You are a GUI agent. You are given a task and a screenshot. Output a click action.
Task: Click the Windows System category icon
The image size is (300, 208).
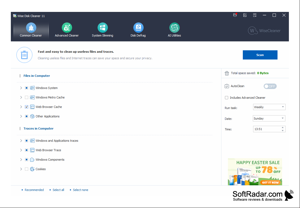[x=32, y=88]
